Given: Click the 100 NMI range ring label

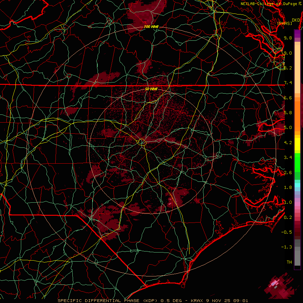Looking at the screenshot, I should coord(151,27).
